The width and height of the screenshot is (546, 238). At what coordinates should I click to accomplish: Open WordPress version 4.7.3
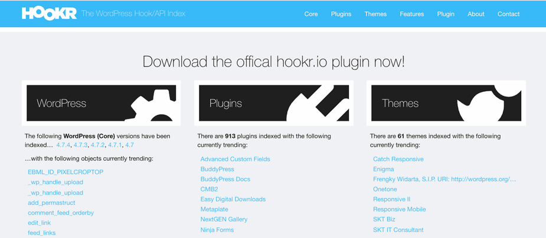[80, 146]
